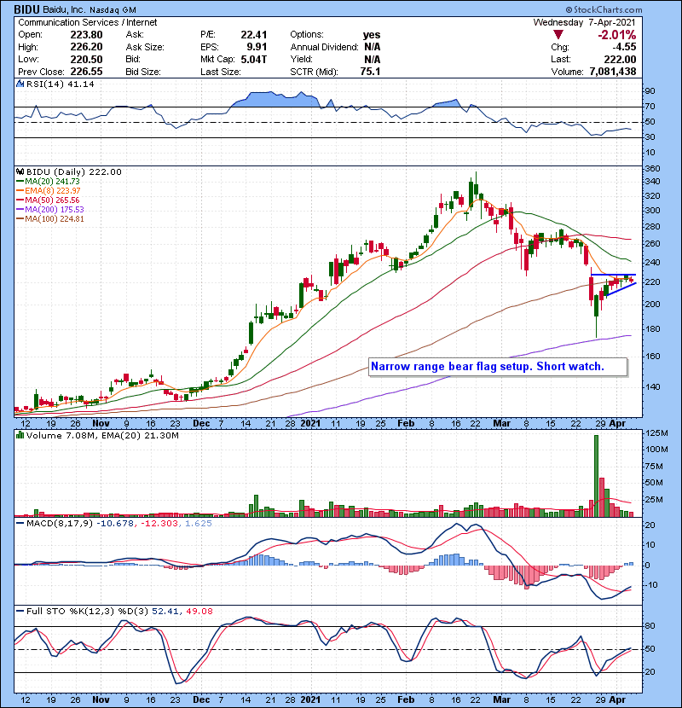Click the StockCharts.com copyright label

[x=604, y=9]
